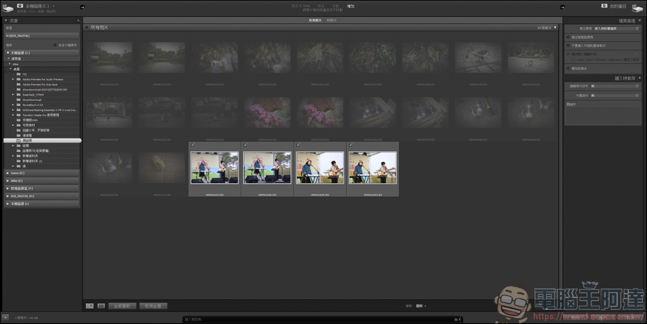647x324 pixels.
Task: Switch to loupe view icon
Action: pyautogui.click(x=101, y=306)
